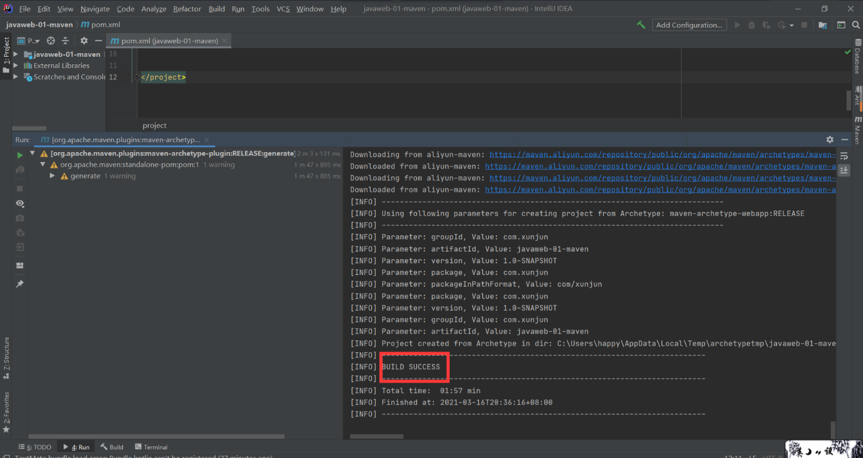
Task: Toggle Scroll to End in console
Action: click(844, 170)
